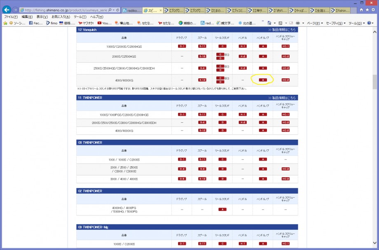Image resolution: width=379 pixels, height=250 pixels.
Task: Select the 3000 / 4000 / 4000S model cell
Action: (124, 179)
